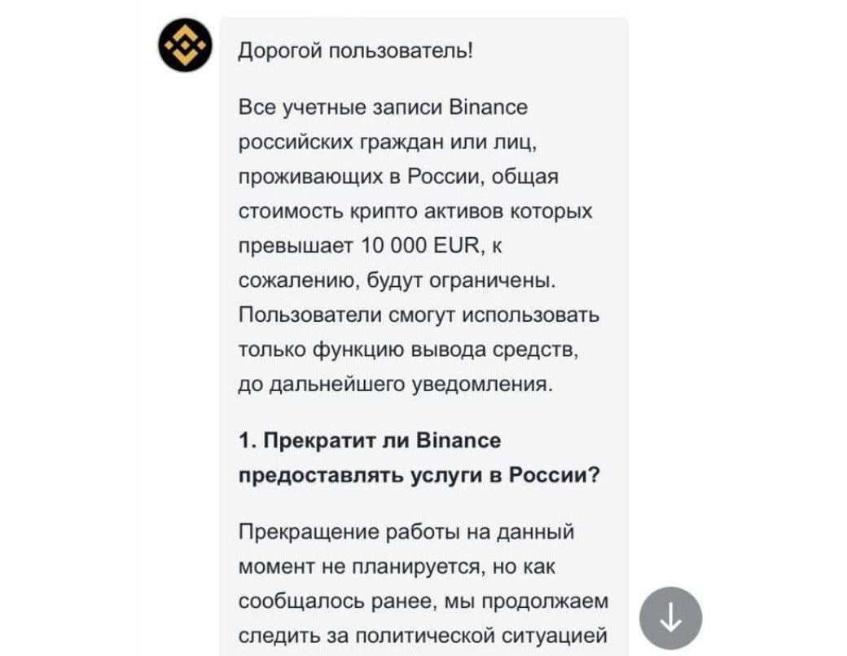This screenshot has width=847, height=656.
Task: Click the line "следить за политической ситуацией"
Action: point(423,636)
